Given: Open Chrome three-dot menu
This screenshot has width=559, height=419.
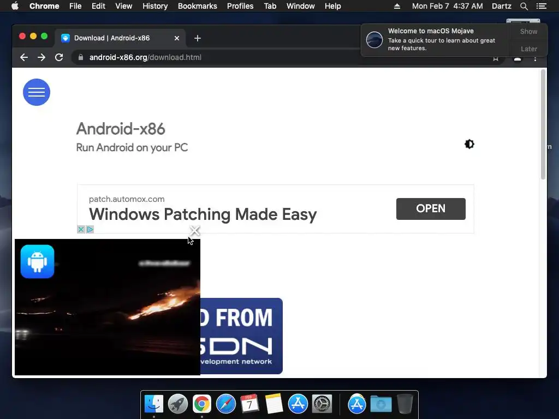Looking at the screenshot, I should pos(535,59).
